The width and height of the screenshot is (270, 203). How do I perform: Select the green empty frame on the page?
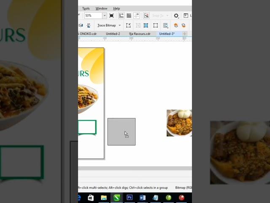coord(87,127)
